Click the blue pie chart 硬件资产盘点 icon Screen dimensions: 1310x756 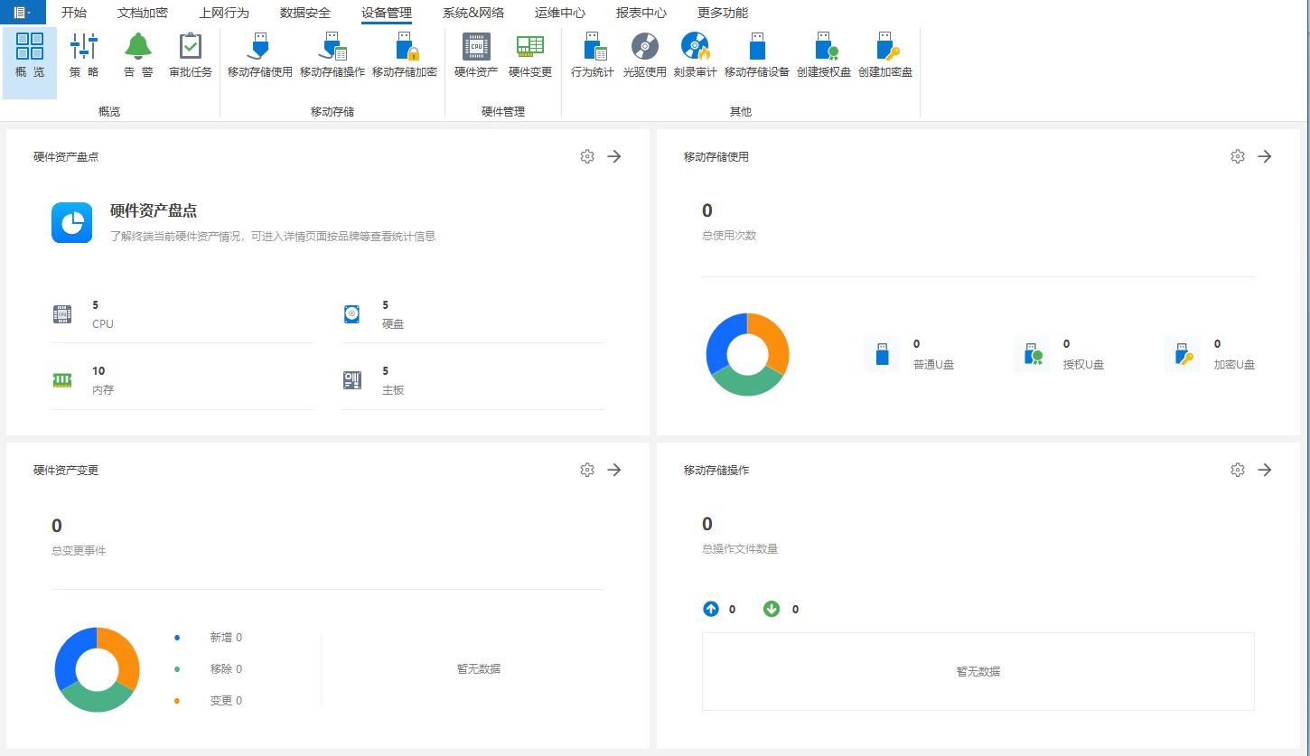coord(72,222)
